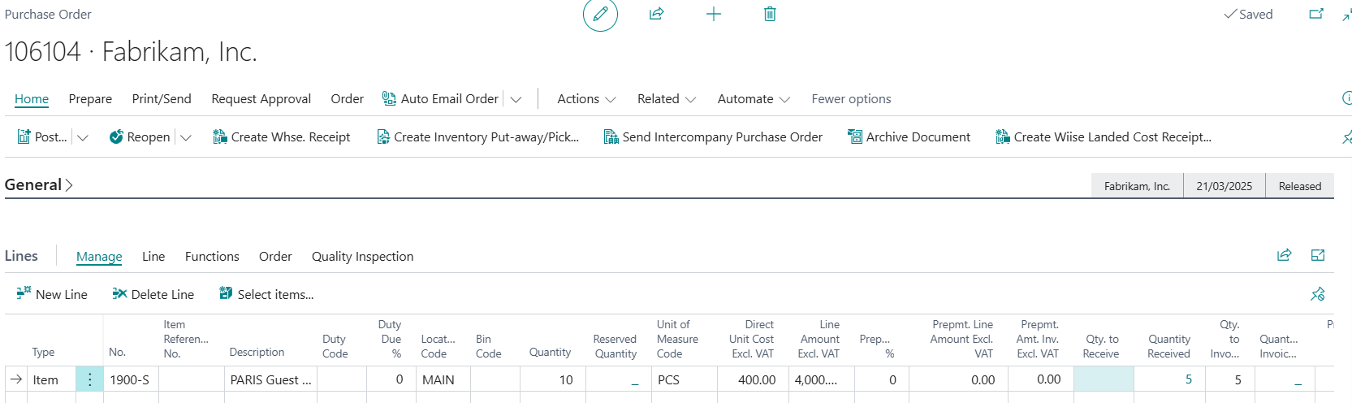
Task: Click the Bin Code column header
Action: point(488,346)
